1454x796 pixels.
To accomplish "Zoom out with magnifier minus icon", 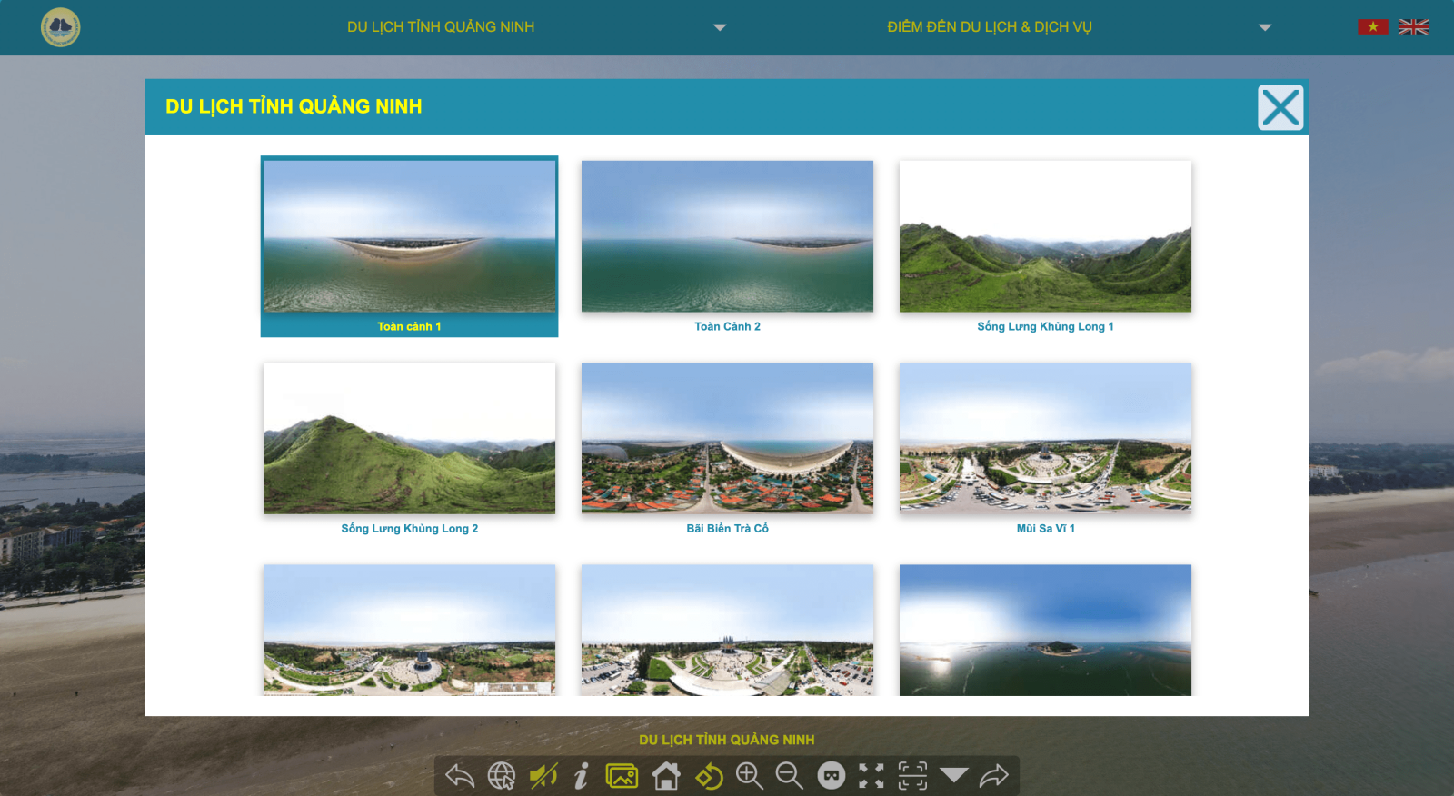I will pyautogui.click(x=789, y=776).
